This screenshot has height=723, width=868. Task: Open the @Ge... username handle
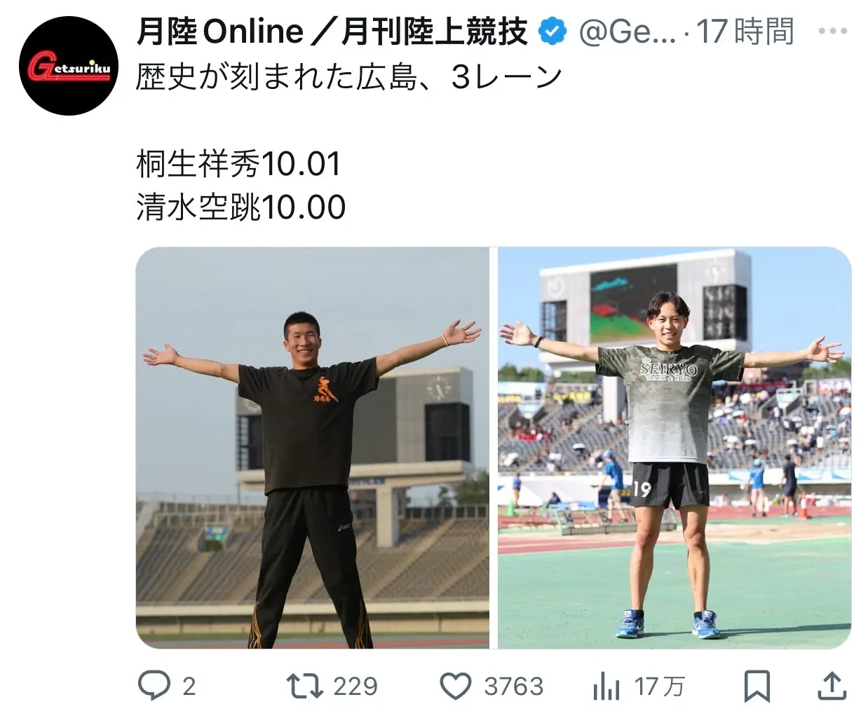tap(627, 33)
